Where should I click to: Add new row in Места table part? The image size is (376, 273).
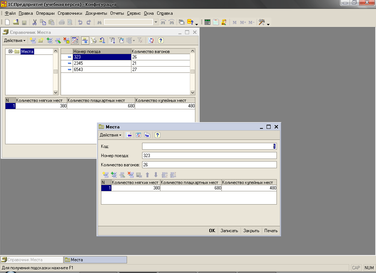(x=106, y=175)
